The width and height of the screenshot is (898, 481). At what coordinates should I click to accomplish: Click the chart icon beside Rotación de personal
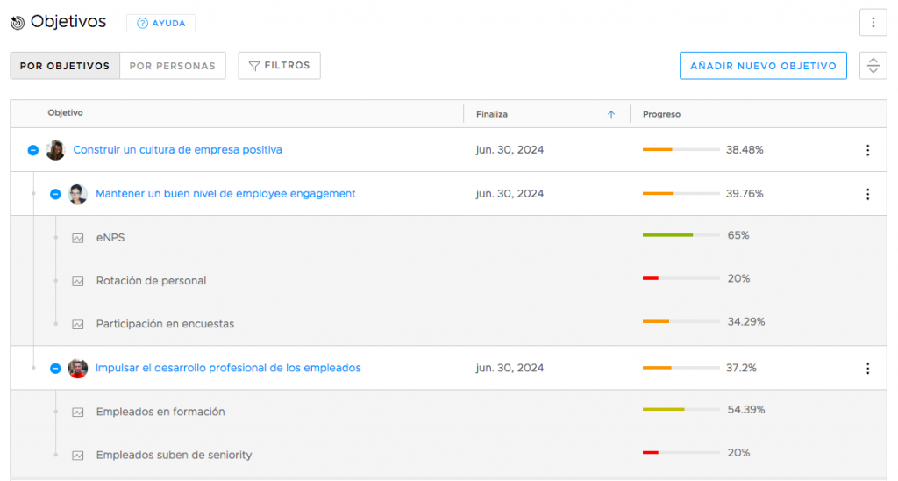click(78, 282)
